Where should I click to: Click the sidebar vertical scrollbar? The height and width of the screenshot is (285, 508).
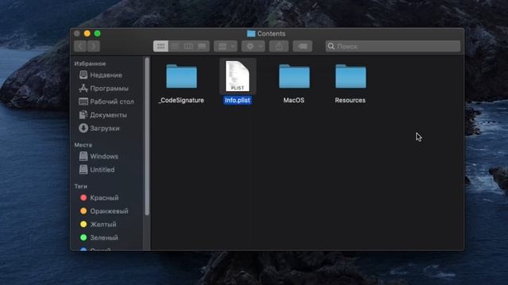147,136
